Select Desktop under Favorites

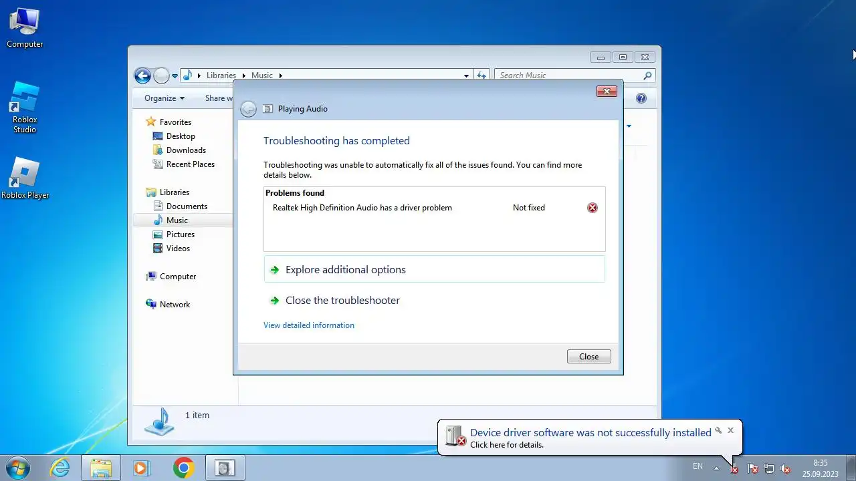click(181, 136)
